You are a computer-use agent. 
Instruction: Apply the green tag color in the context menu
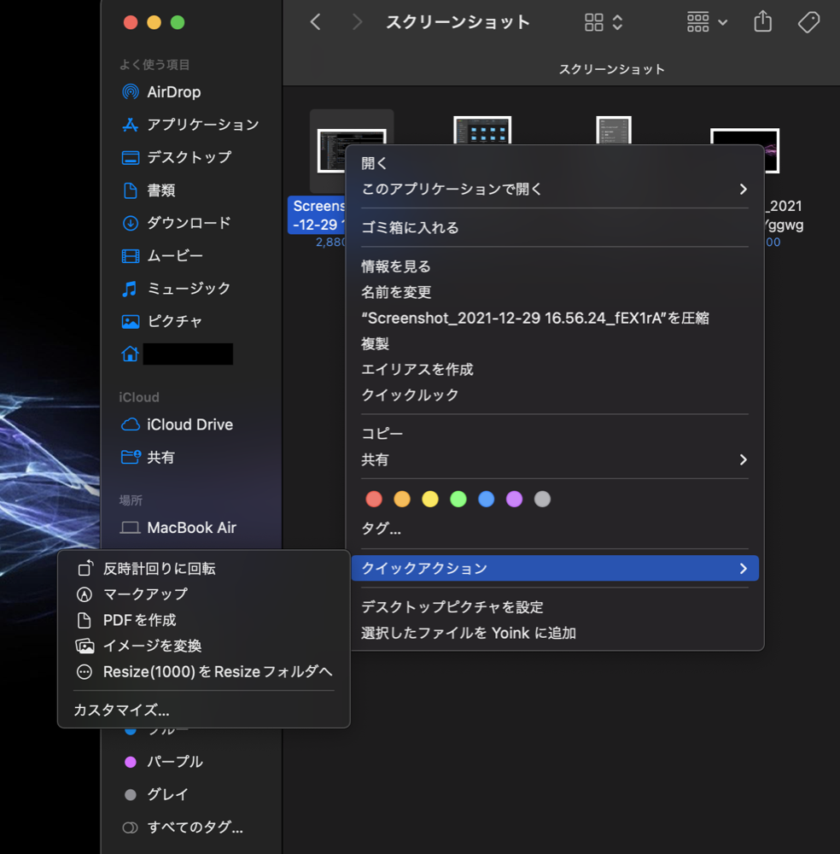tap(458, 499)
